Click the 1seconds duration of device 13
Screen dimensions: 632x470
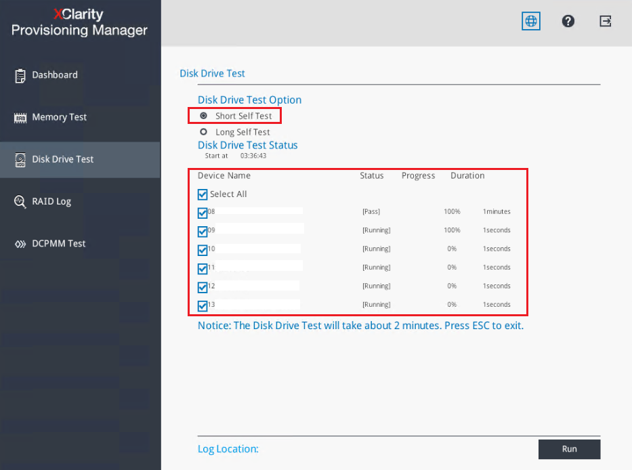(497, 304)
